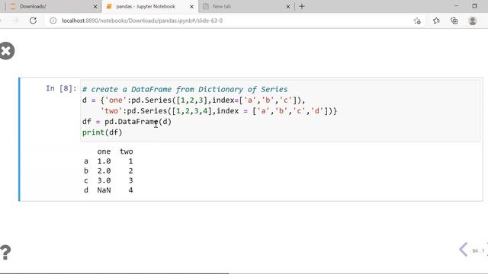488x274 pixels.
Task: Open the browser profile avatar
Action: (473, 21)
